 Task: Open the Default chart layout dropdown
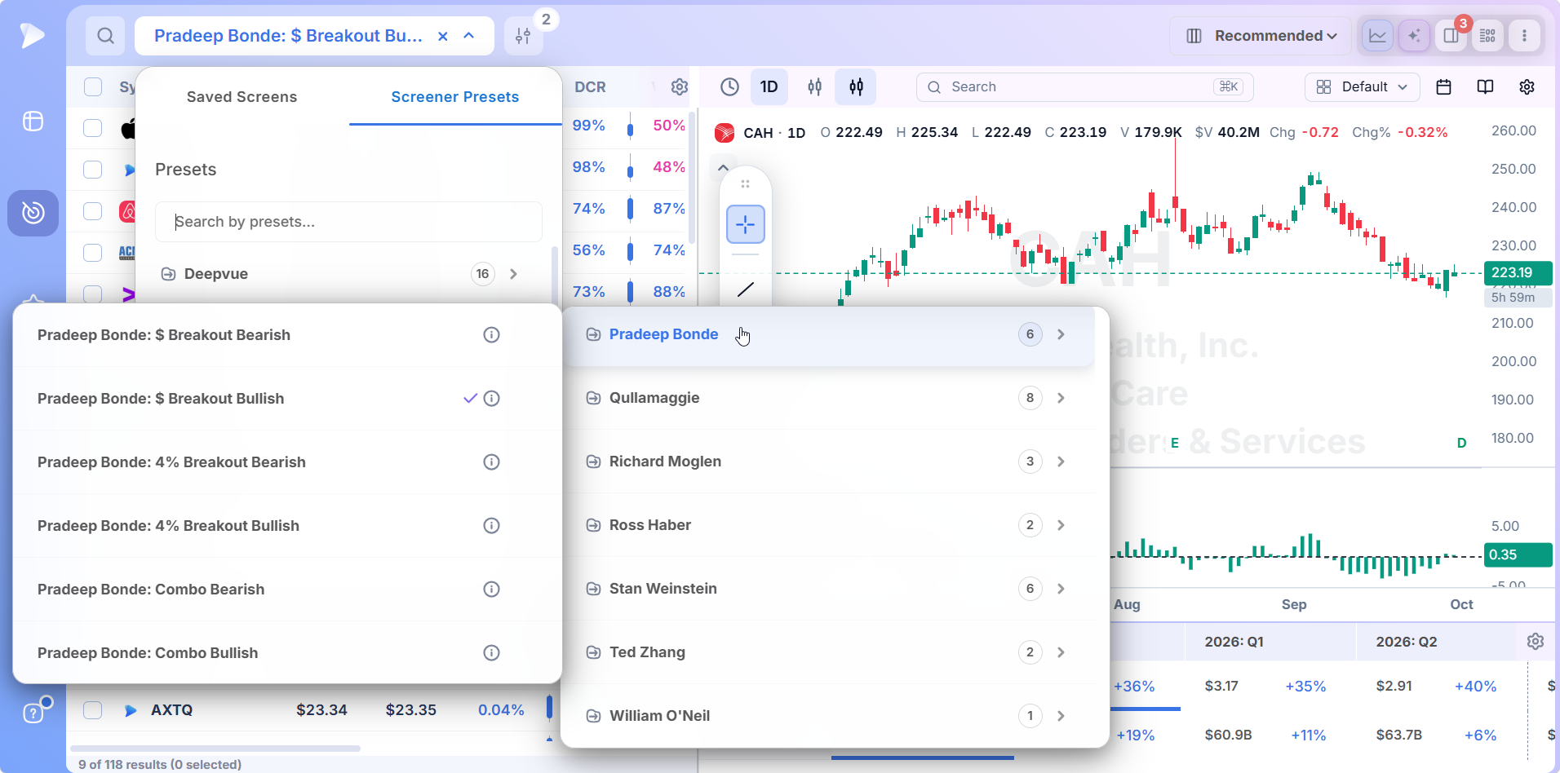pos(1363,87)
